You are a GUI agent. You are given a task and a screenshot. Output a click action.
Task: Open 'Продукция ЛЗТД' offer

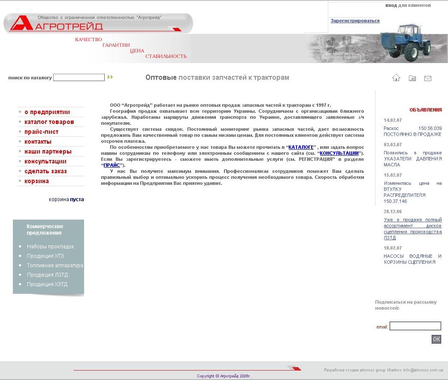(x=48, y=274)
